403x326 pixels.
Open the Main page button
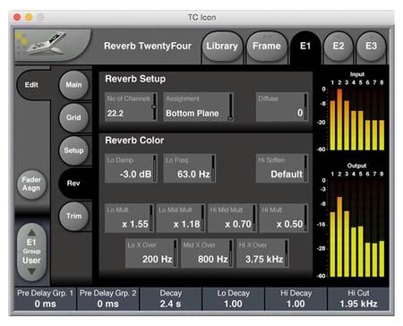click(73, 85)
